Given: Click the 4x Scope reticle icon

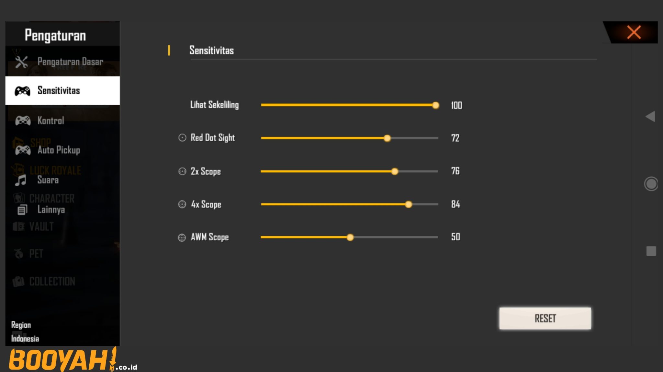Looking at the screenshot, I should tap(182, 204).
